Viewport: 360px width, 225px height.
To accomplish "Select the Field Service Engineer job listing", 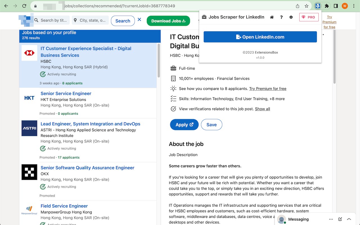I will pos(64,206).
